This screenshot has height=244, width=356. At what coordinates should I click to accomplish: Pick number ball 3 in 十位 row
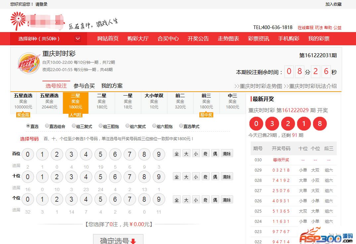point(71,177)
